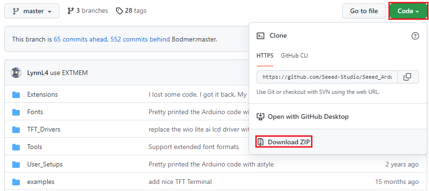The image size is (429, 191).
Task: View the 3 branches link
Action: coord(88,11)
